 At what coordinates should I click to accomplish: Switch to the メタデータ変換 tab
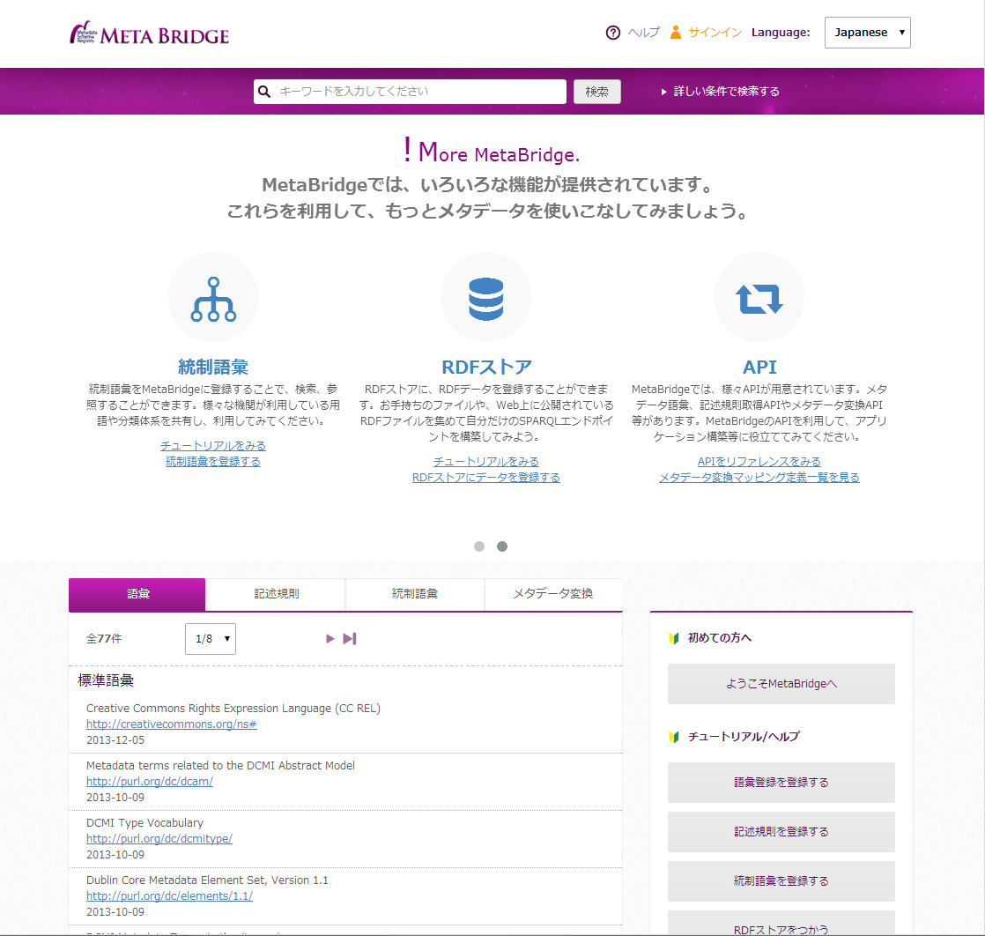click(553, 594)
